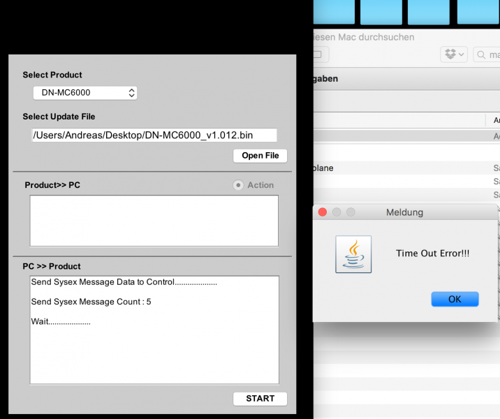This screenshot has width=500, height=419.
Task: Click the PC >> Product log text area
Action: 154,330
